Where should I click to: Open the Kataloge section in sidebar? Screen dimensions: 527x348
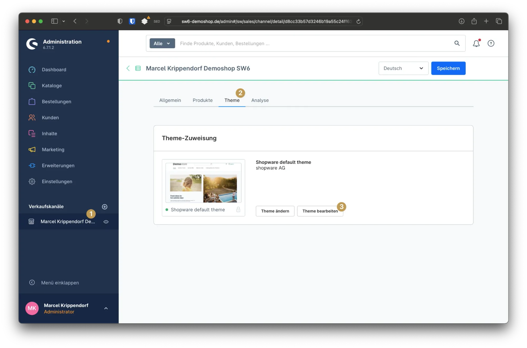52,86
